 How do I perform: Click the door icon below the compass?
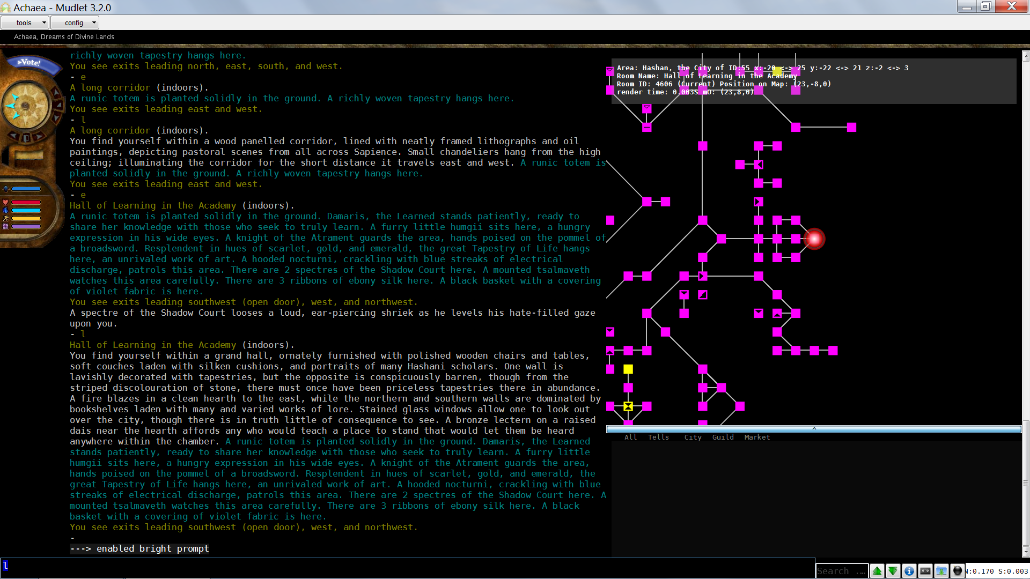(x=26, y=138)
